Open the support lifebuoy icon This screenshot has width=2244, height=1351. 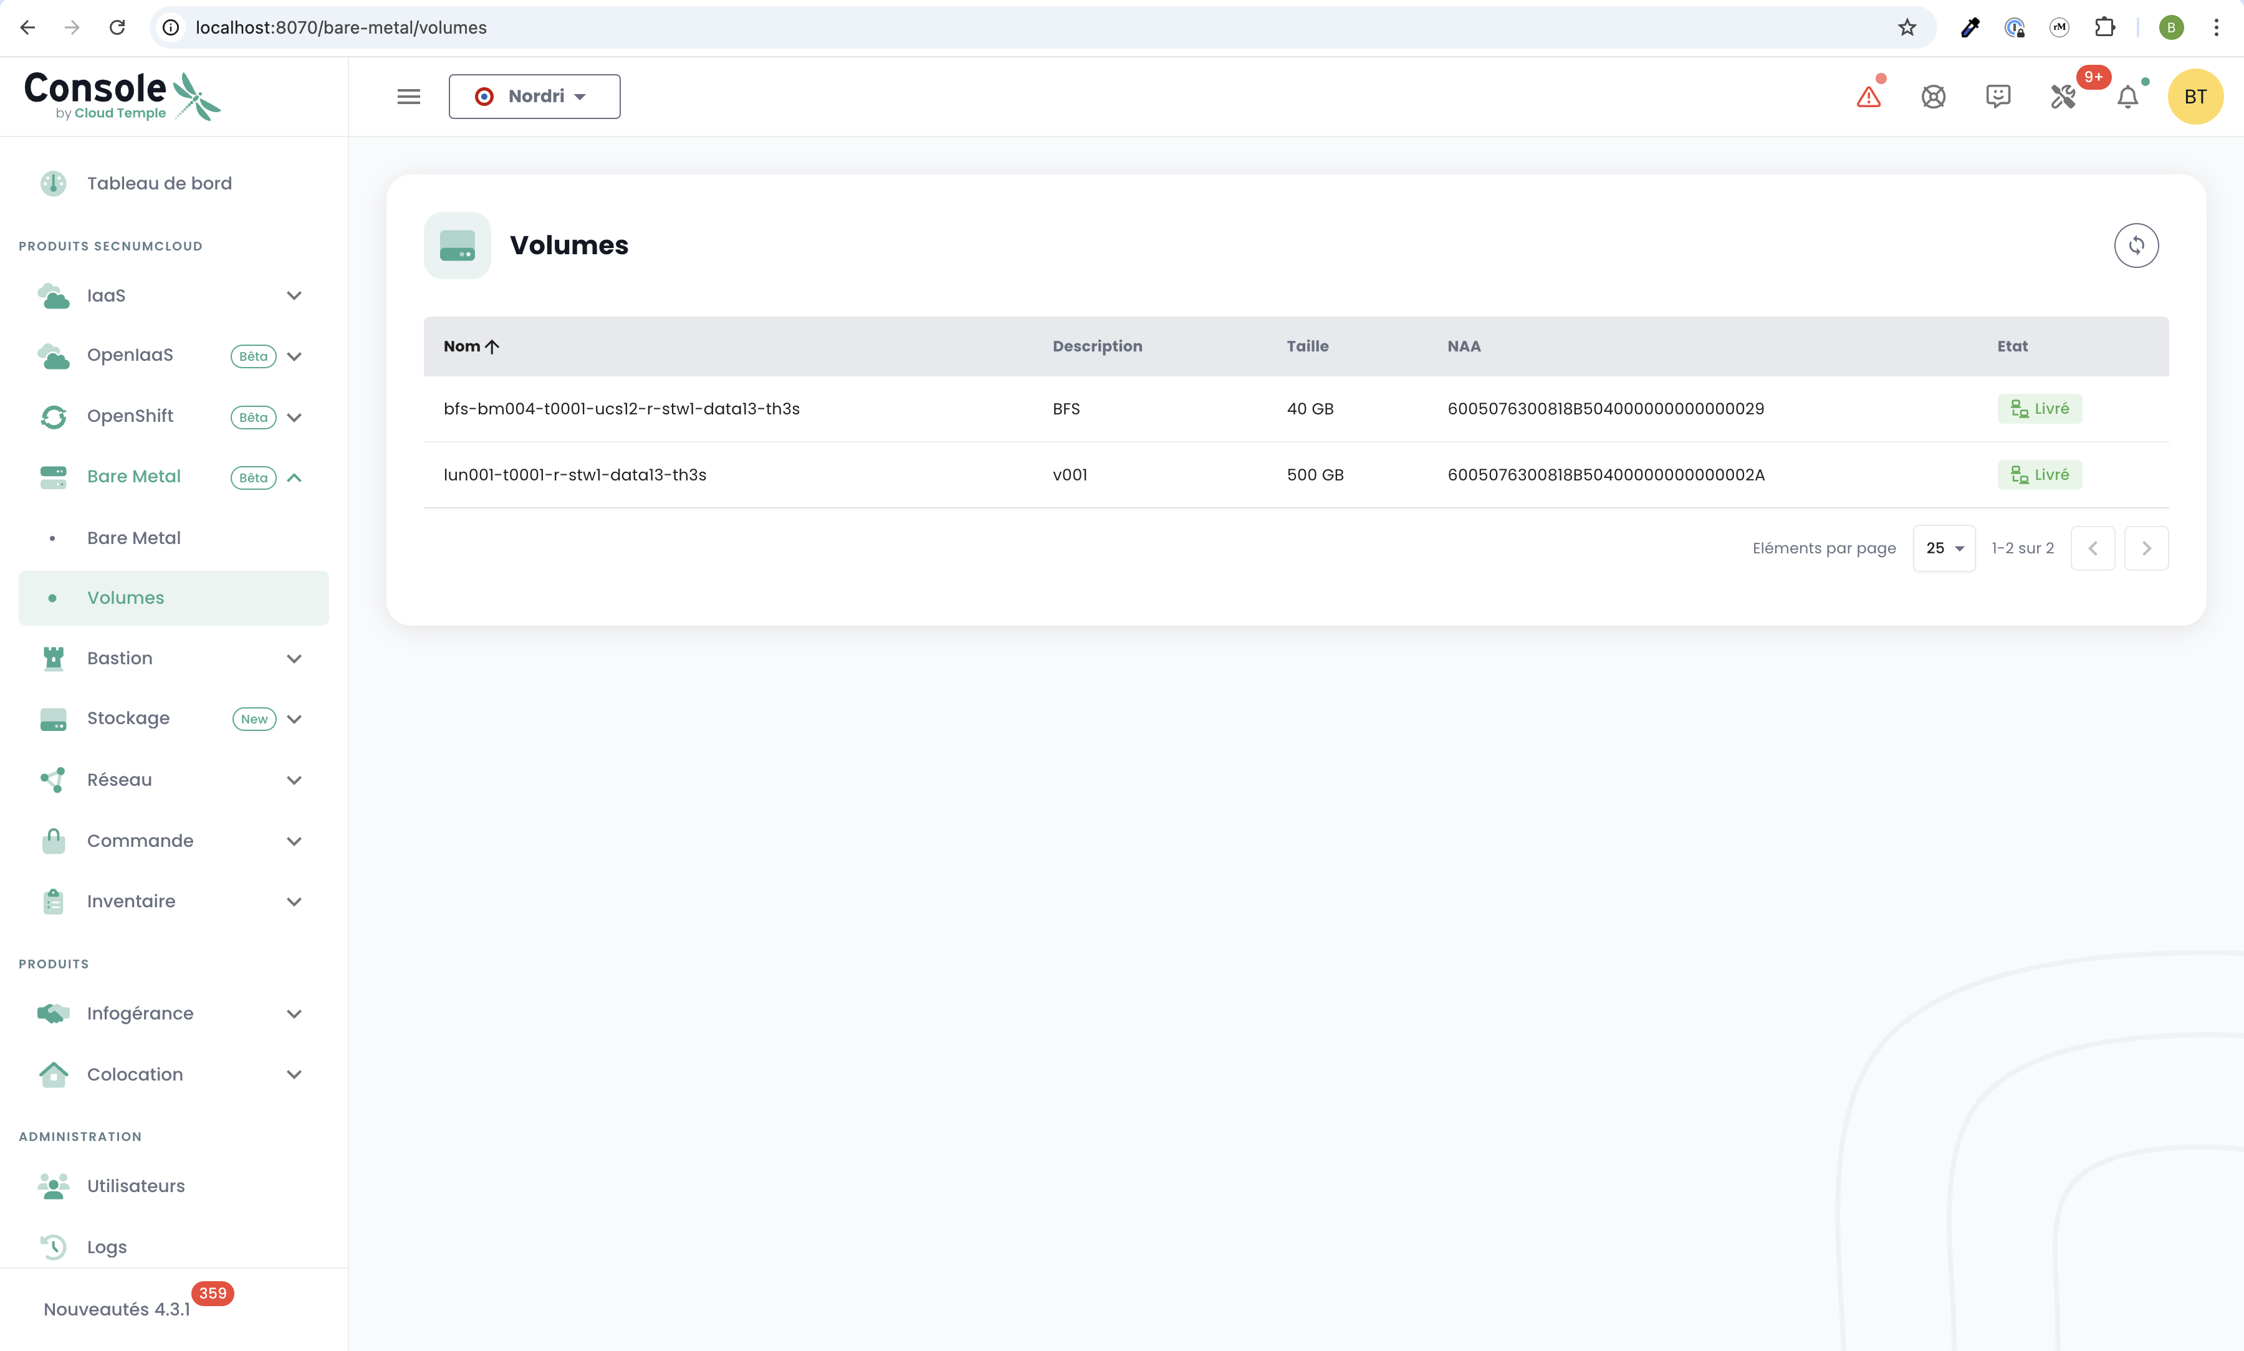tap(1933, 97)
